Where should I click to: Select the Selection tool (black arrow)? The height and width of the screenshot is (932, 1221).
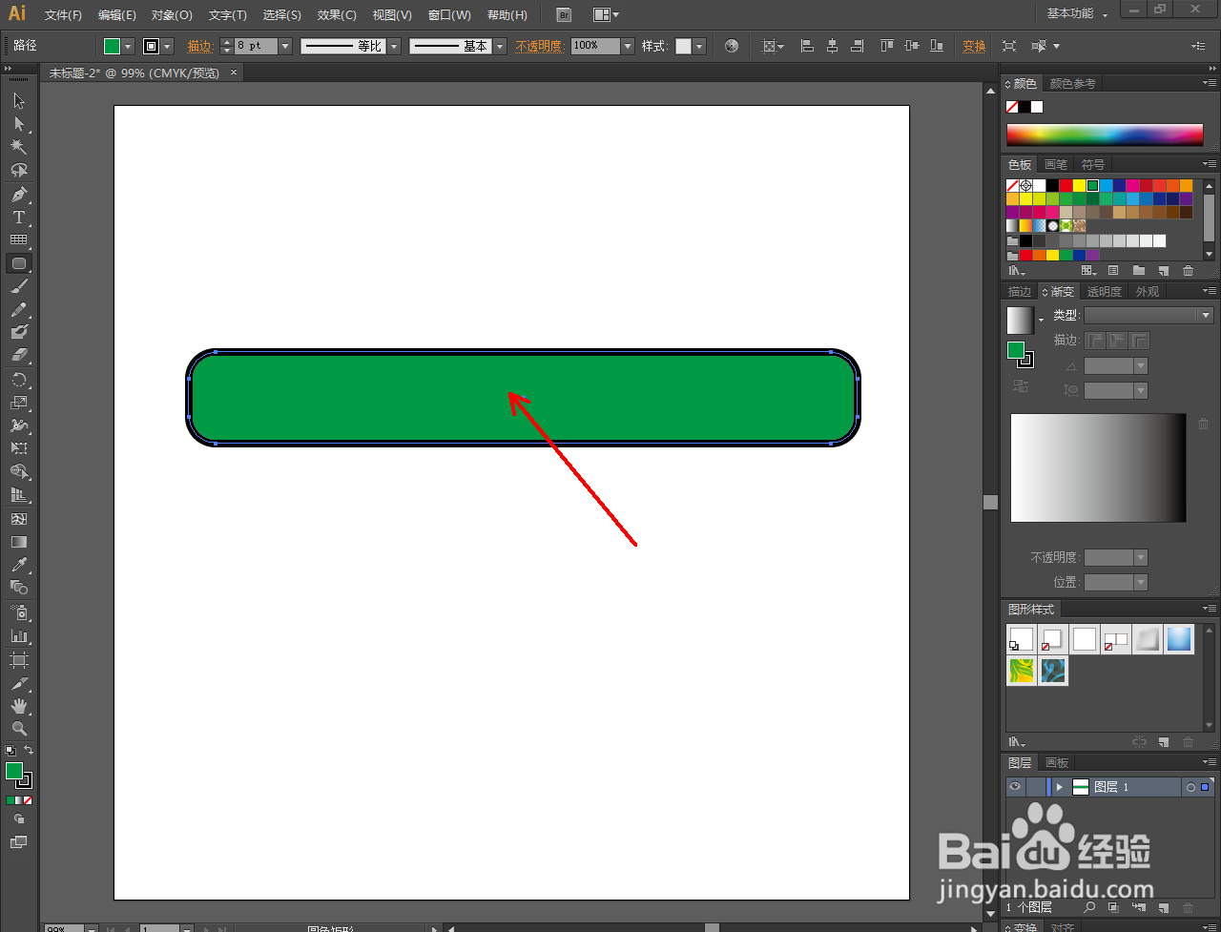(19, 101)
